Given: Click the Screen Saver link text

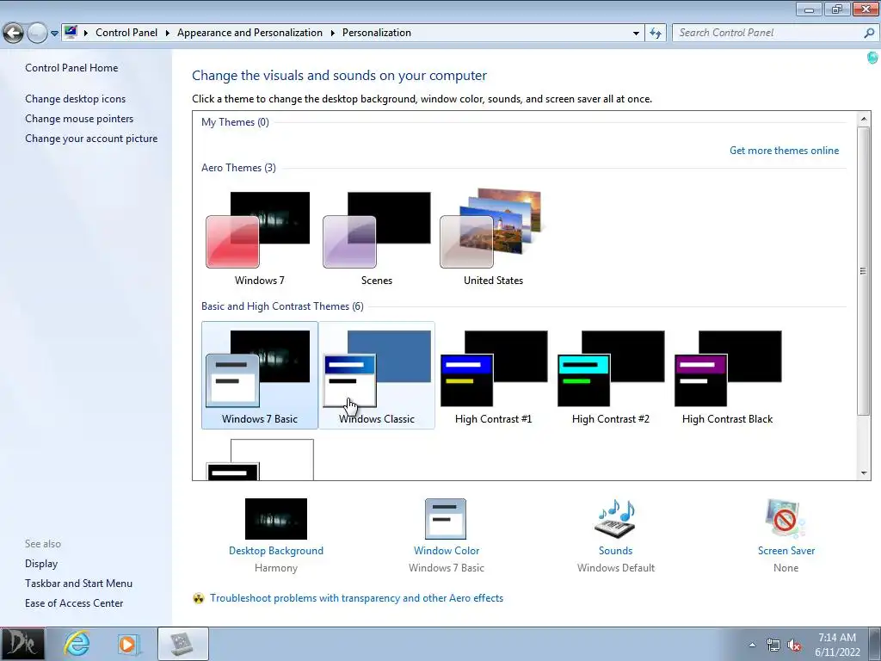Looking at the screenshot, I should coord(786,551).
